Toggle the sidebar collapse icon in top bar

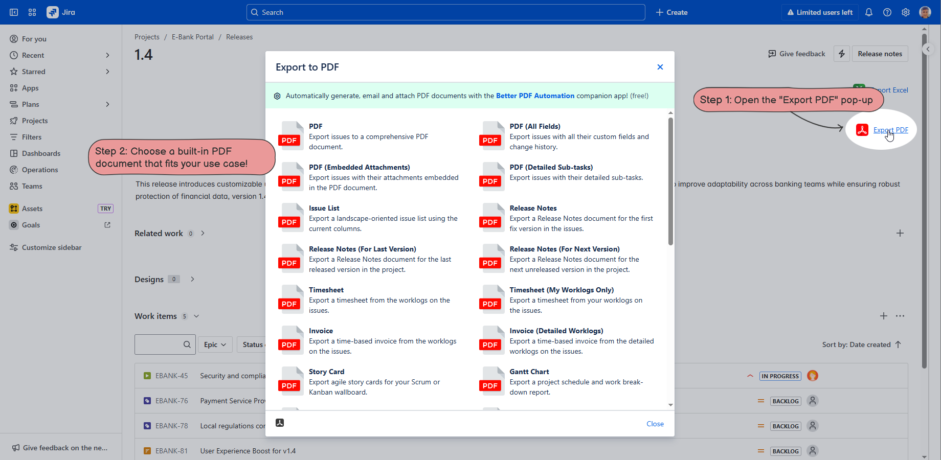coord(14,12)
